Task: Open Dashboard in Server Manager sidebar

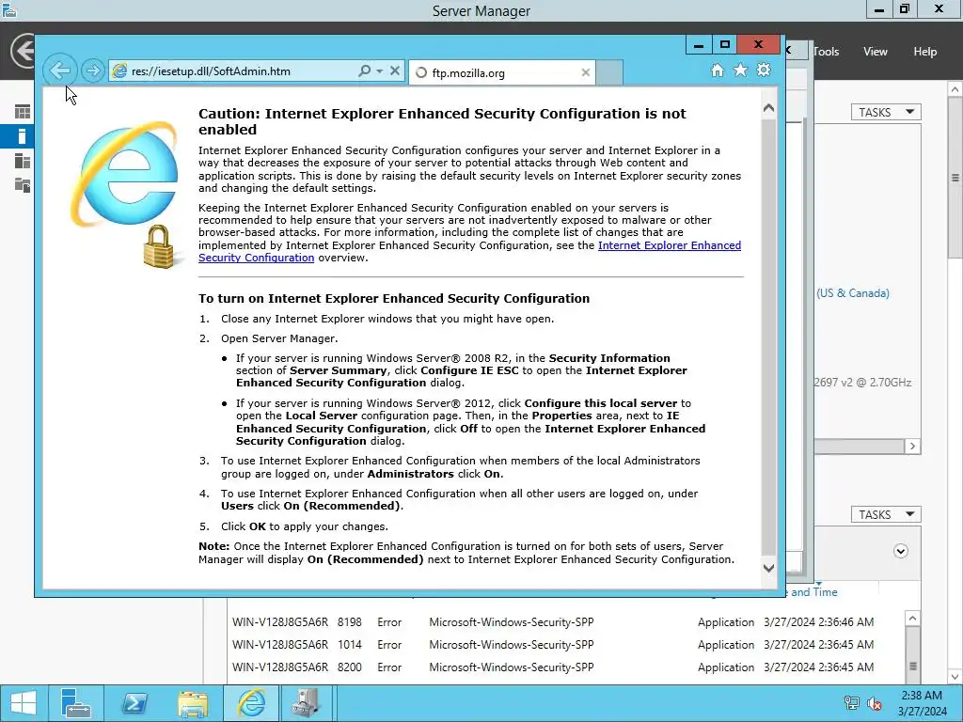Action: pyautogui.click(x=23, y=112)
